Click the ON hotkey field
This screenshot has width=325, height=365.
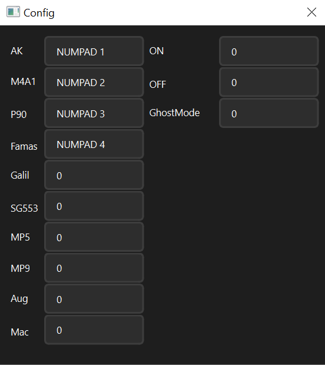pyautogui.click(x=268, y=51)
